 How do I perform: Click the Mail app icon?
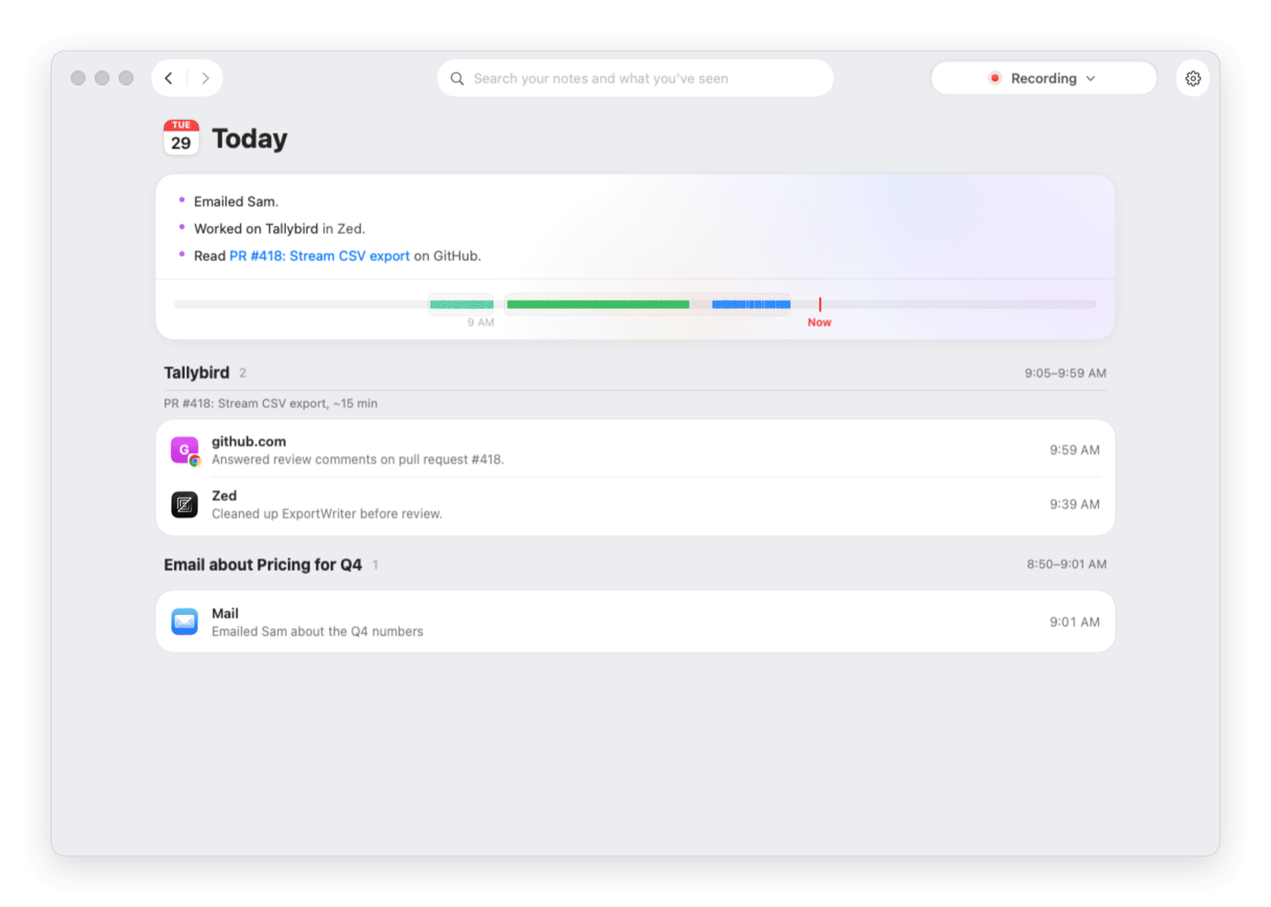point(184,622)
